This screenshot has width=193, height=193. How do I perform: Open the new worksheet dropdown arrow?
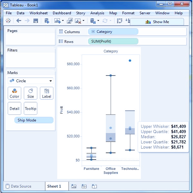(63, 21)
